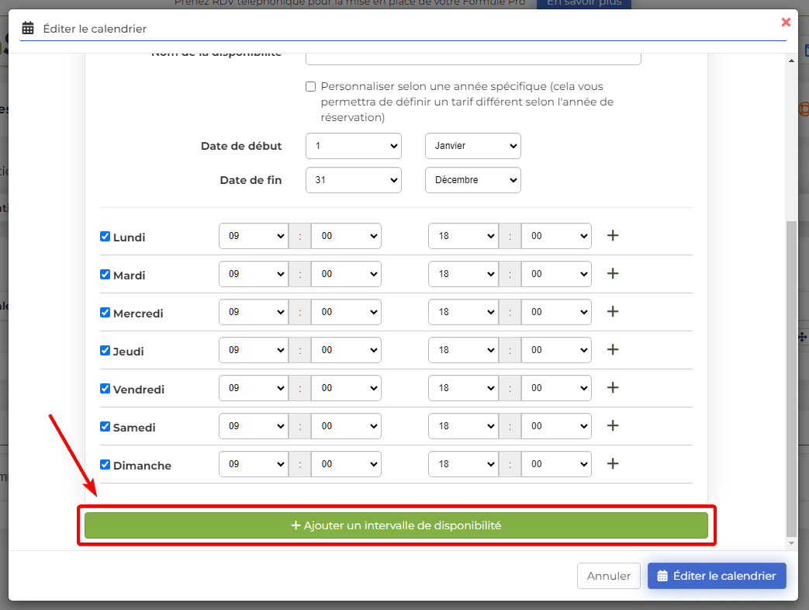Change the Mercredi end hour dropdown
The width and height of the screenshot is (809, 610).
(x=462, y=312)
